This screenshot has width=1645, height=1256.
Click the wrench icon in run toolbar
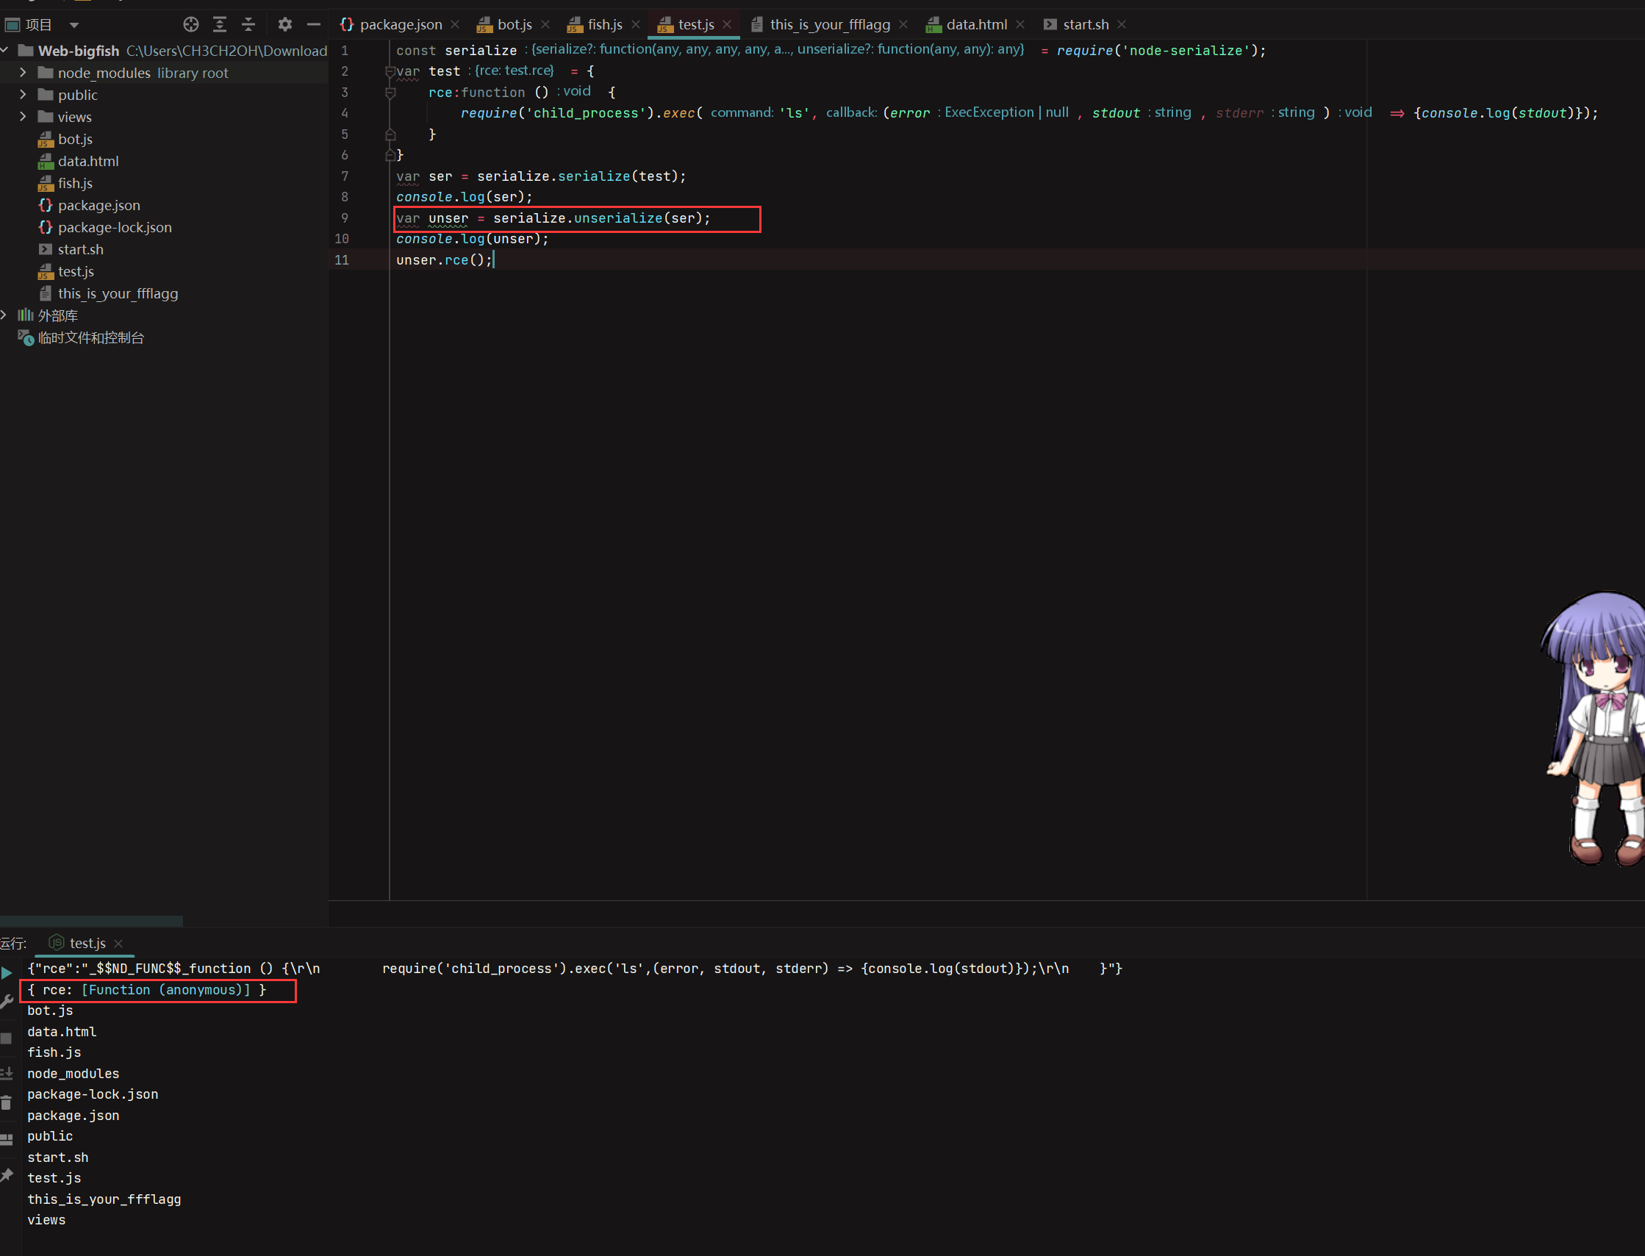[x=7, y=1002]
